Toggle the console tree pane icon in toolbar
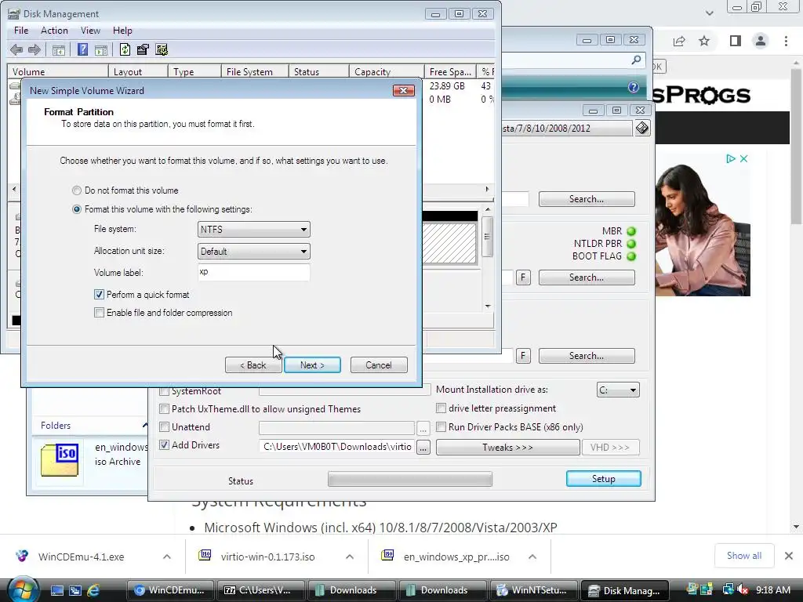 pos(59,49)
